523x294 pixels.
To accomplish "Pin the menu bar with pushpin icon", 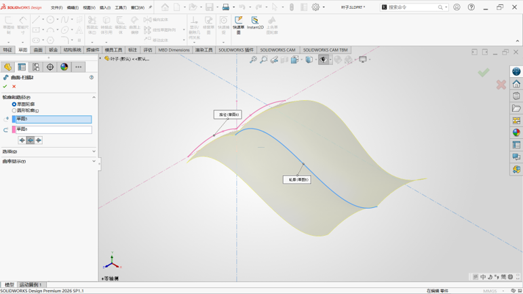I will click(150, 7).
